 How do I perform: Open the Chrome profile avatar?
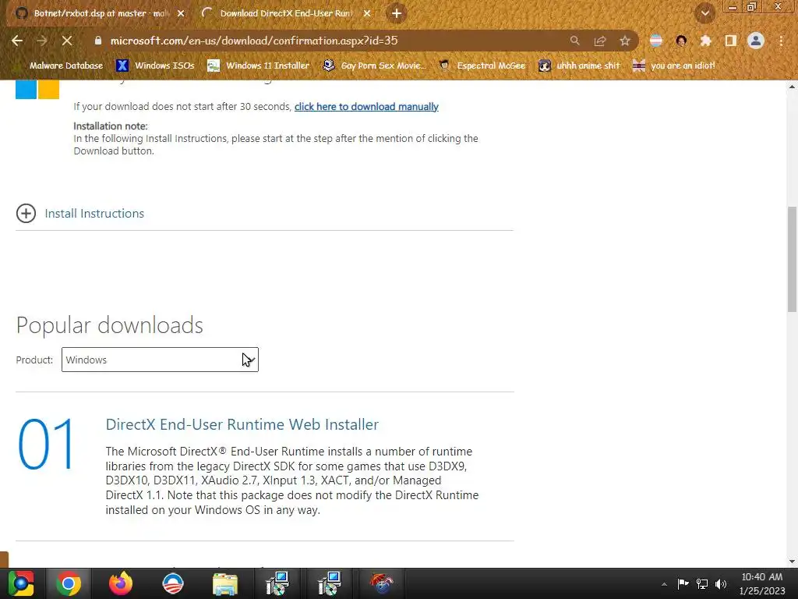click(x=756, y=41)
